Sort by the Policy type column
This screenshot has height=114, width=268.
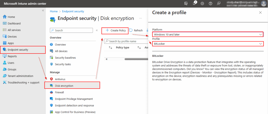point(110,48)
